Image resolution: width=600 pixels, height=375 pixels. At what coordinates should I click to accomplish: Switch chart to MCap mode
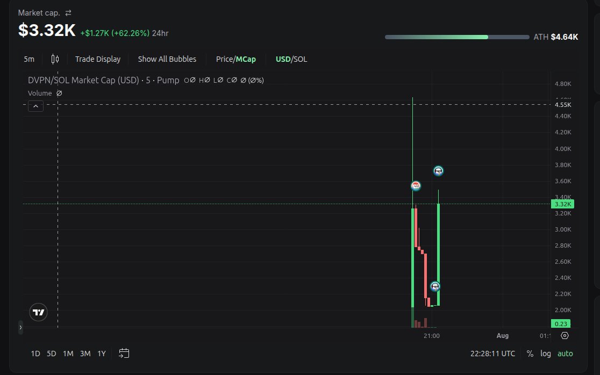click(246, 59)
